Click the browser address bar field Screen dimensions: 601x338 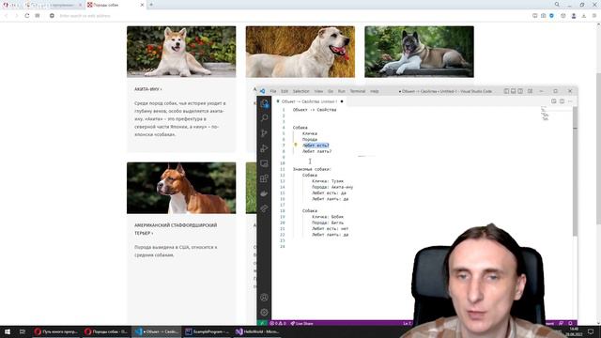[x=291, y=16]
